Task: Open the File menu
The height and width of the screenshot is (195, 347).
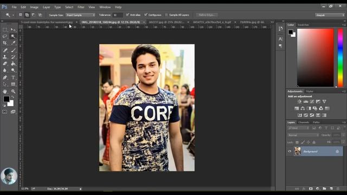Action: click(14, 7)
